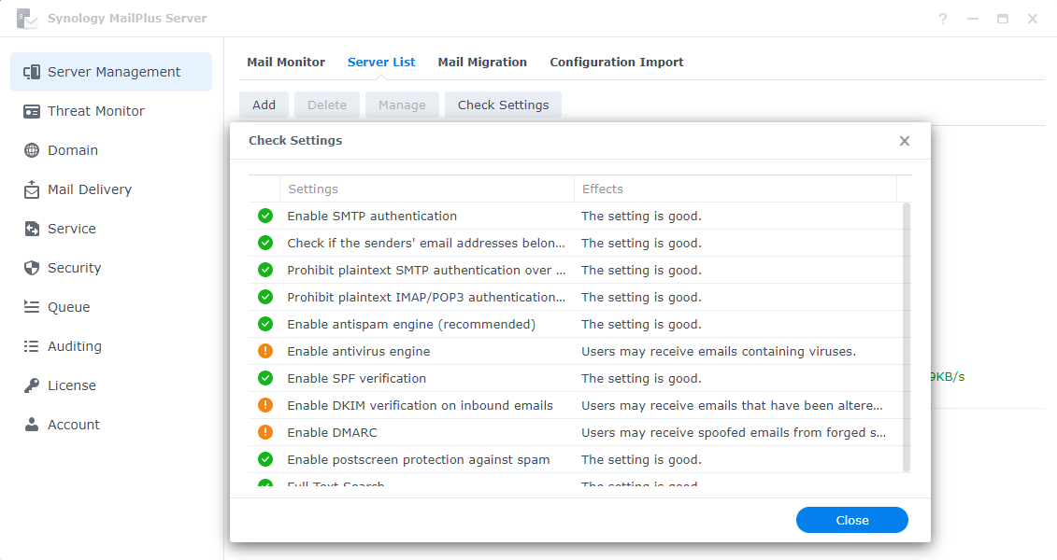Open Account settings in the sidebar

coord(74,424)
